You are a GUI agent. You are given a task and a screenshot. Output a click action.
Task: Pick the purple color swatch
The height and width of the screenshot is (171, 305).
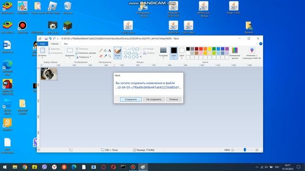pos(227,48)
